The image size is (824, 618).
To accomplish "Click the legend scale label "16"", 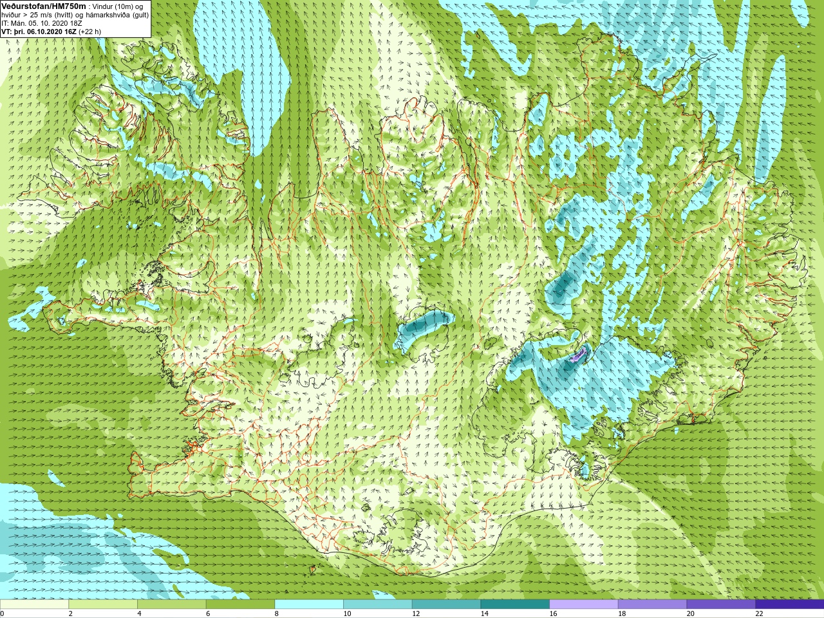I will 553,613.
